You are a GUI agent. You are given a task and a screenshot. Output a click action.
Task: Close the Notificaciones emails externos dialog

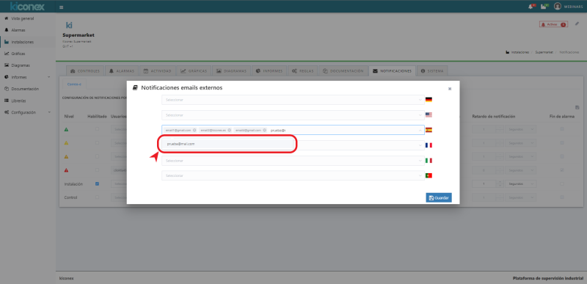point(450,89)
